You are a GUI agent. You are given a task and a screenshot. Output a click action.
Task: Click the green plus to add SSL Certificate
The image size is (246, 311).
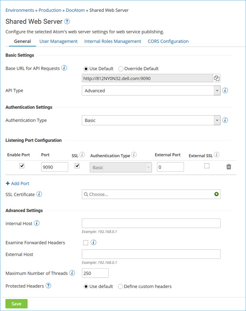tap(217, 194)
